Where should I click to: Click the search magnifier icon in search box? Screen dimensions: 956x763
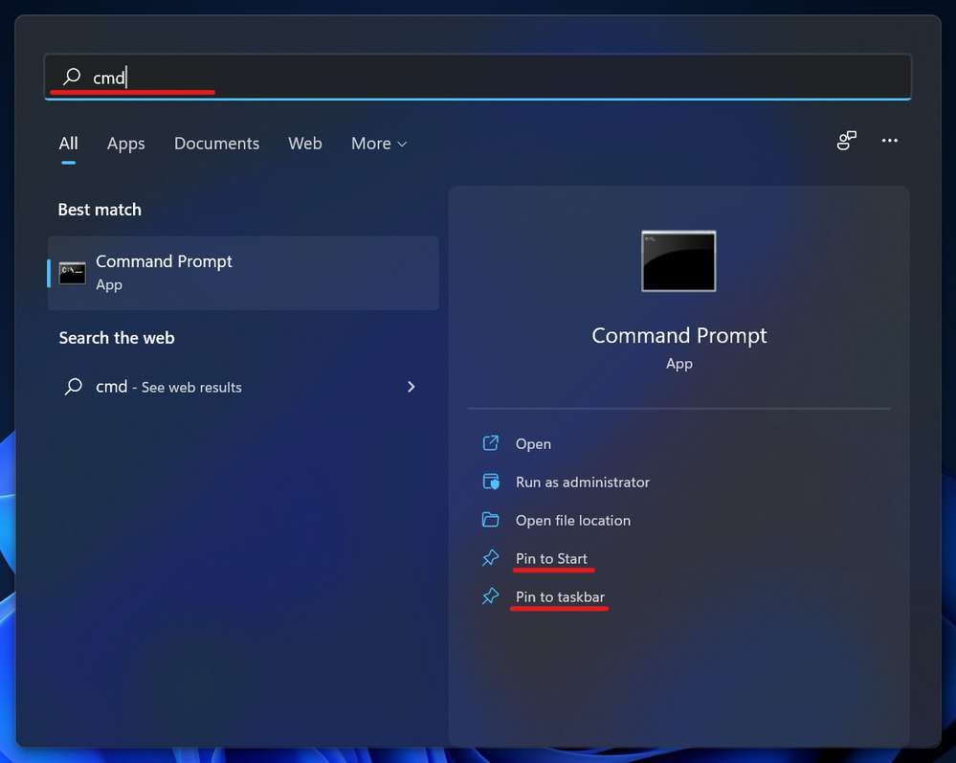point(72,77)
